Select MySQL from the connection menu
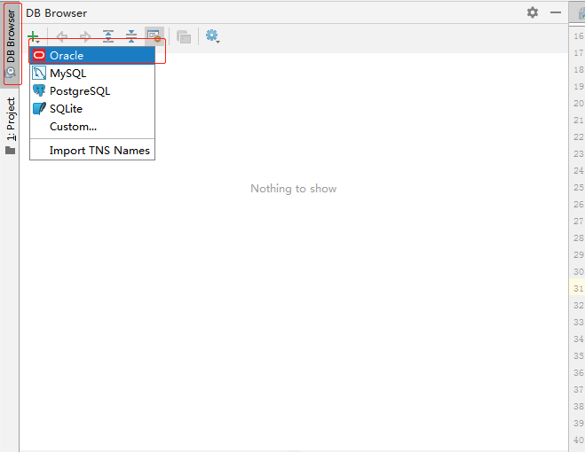585x452 pixels. pyautogui.click(x=92, y=73)
